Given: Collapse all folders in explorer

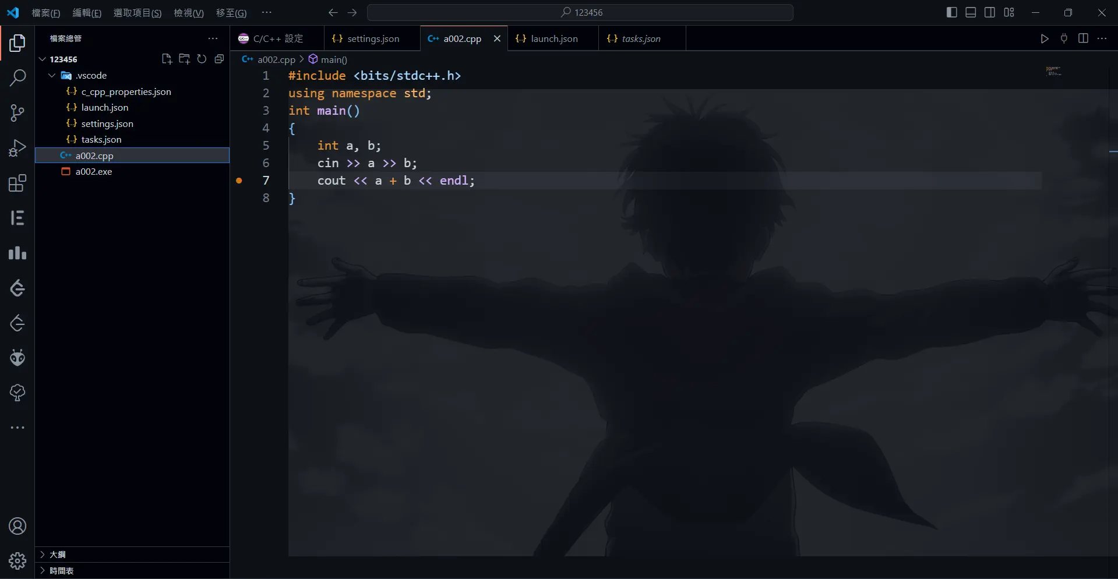Looking at the screenshot, I should click(219, 59).
